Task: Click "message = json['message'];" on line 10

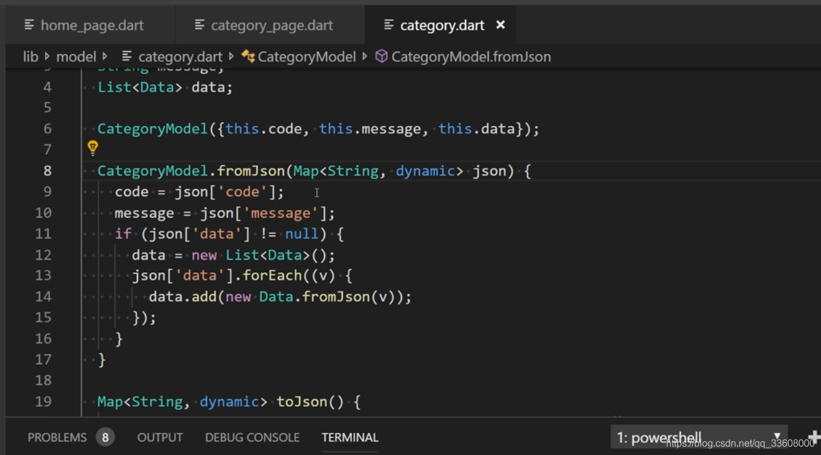Action: [x=225, y=213]
